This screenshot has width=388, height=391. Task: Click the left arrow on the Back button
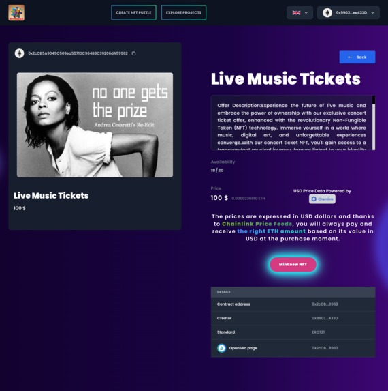pyautogui.click(x=350, y=57)
